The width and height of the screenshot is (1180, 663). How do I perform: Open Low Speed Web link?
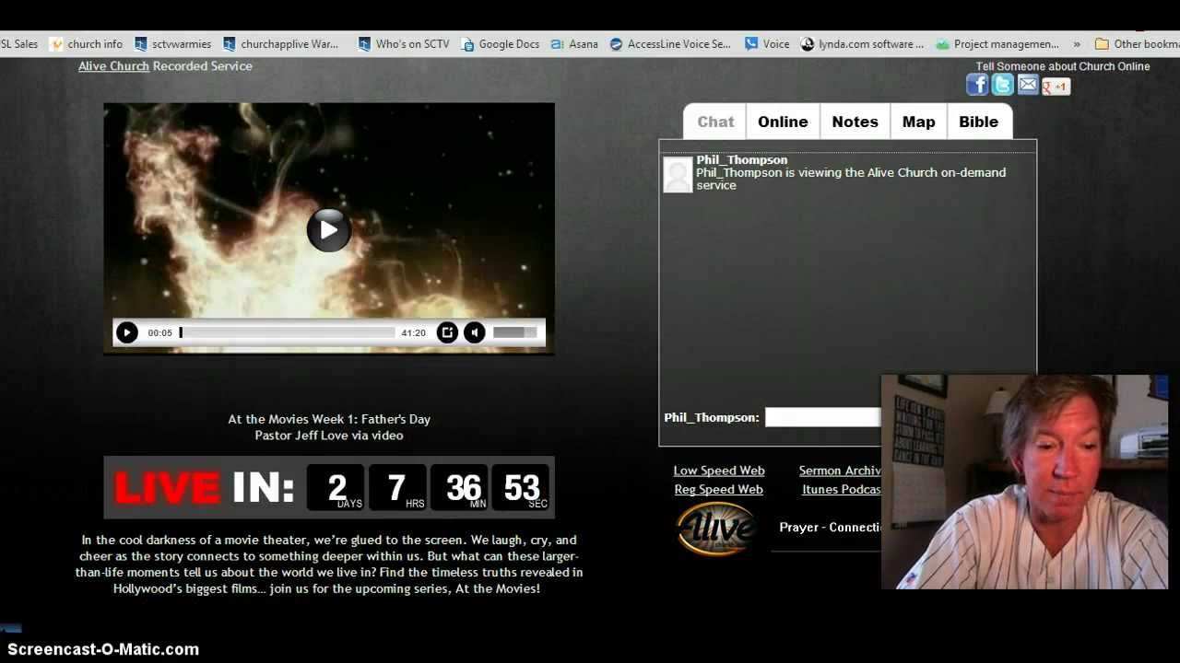coord(719,471)
